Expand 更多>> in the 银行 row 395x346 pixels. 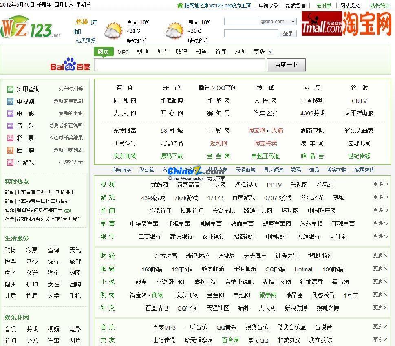point(380,236)
